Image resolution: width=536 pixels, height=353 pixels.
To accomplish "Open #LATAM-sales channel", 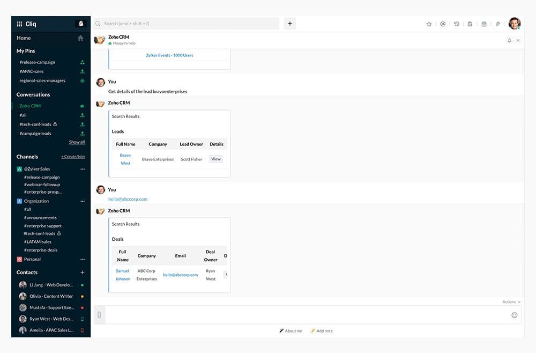I will click(x=38, y=242).
